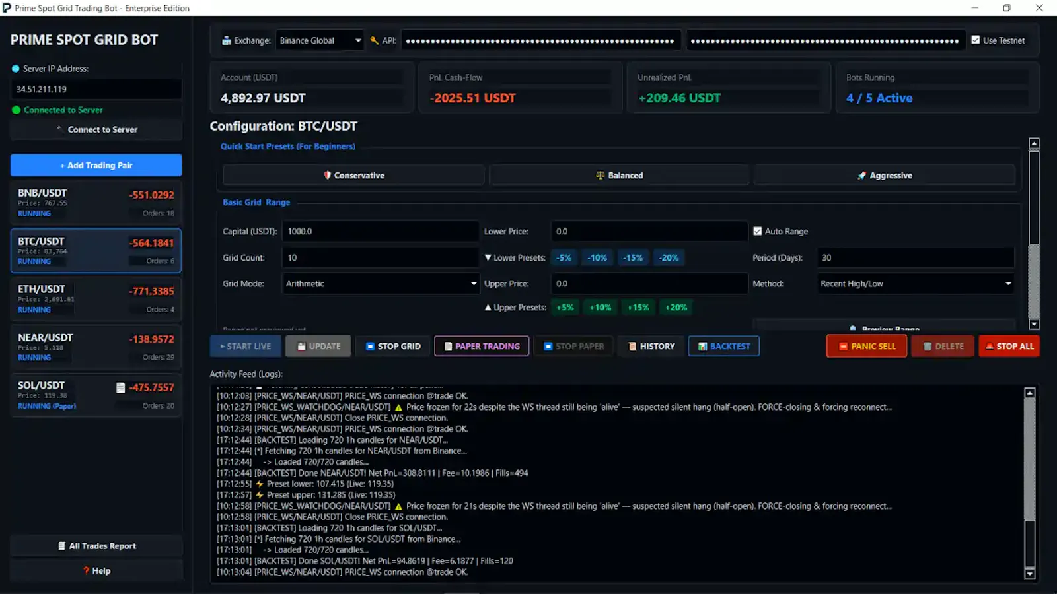
Task: Click the green Connected to Server status dot
Action: pyautogui.click(x=16, y=110)
